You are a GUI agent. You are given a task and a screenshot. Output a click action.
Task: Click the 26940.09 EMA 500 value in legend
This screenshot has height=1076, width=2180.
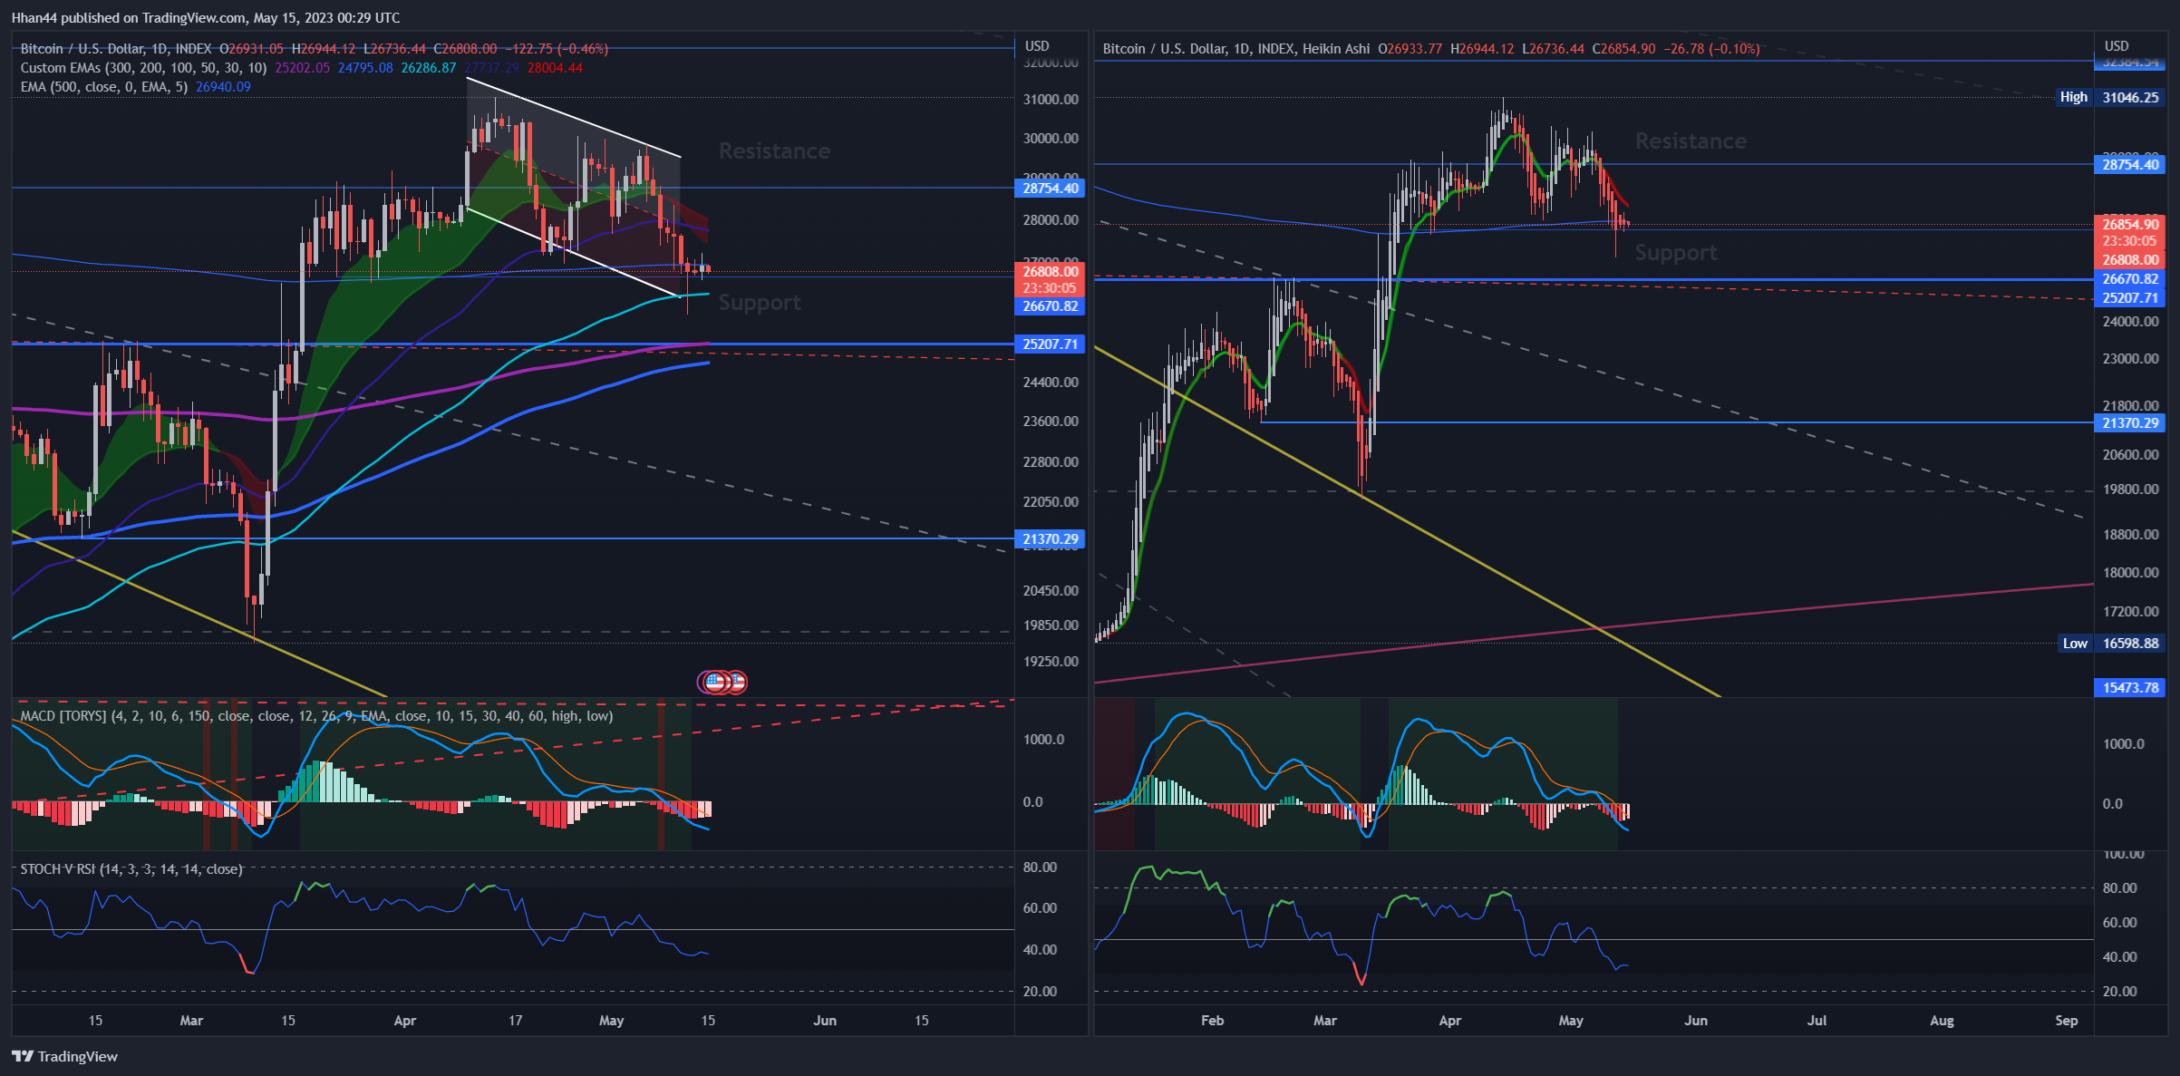coord(223,87)
